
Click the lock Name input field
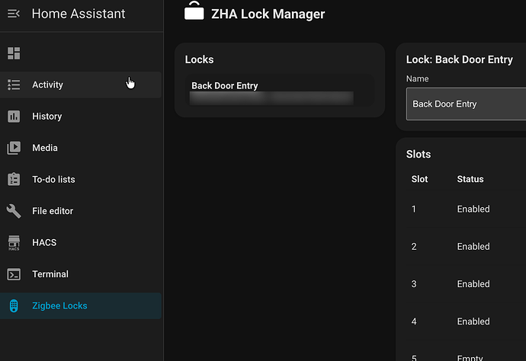coord(465,104)
